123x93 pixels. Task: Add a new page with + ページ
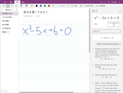pyautogui.click(x=4, y=91)
